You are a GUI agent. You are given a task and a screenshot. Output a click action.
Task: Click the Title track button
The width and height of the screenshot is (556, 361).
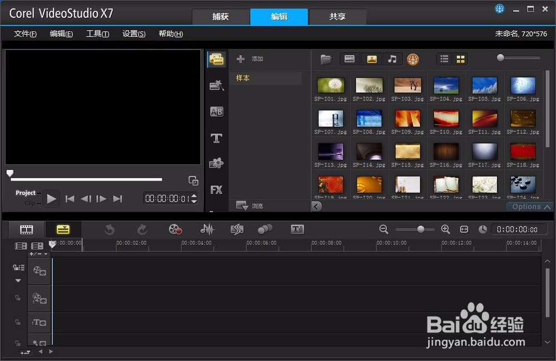39,323
